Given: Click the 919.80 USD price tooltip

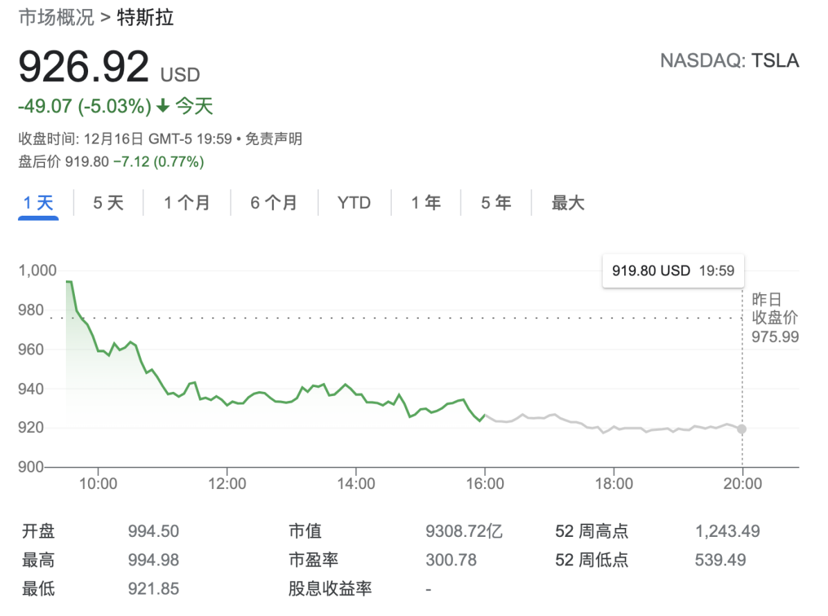Looking at the screenshot, I should pyautogui.click(x=673, y=271).
